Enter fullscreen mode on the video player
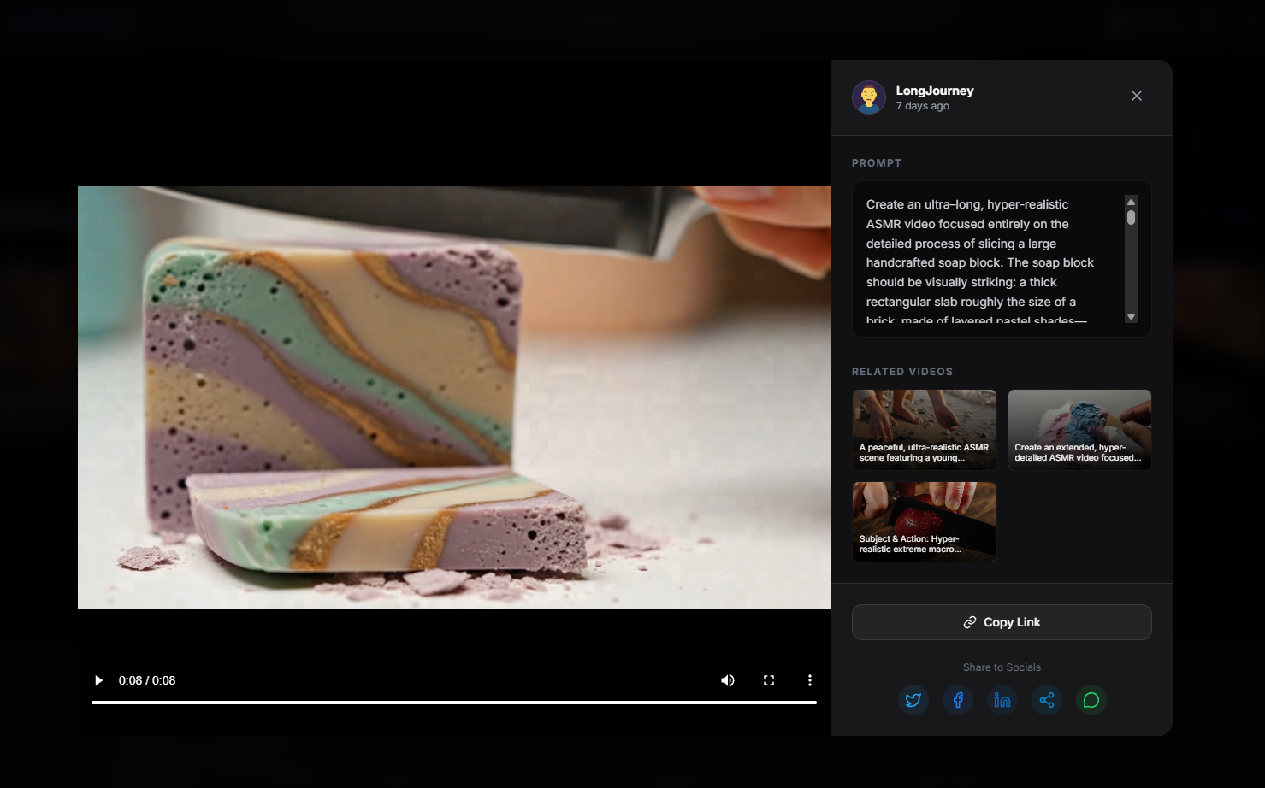1265x788 pixels. point(768,679)
